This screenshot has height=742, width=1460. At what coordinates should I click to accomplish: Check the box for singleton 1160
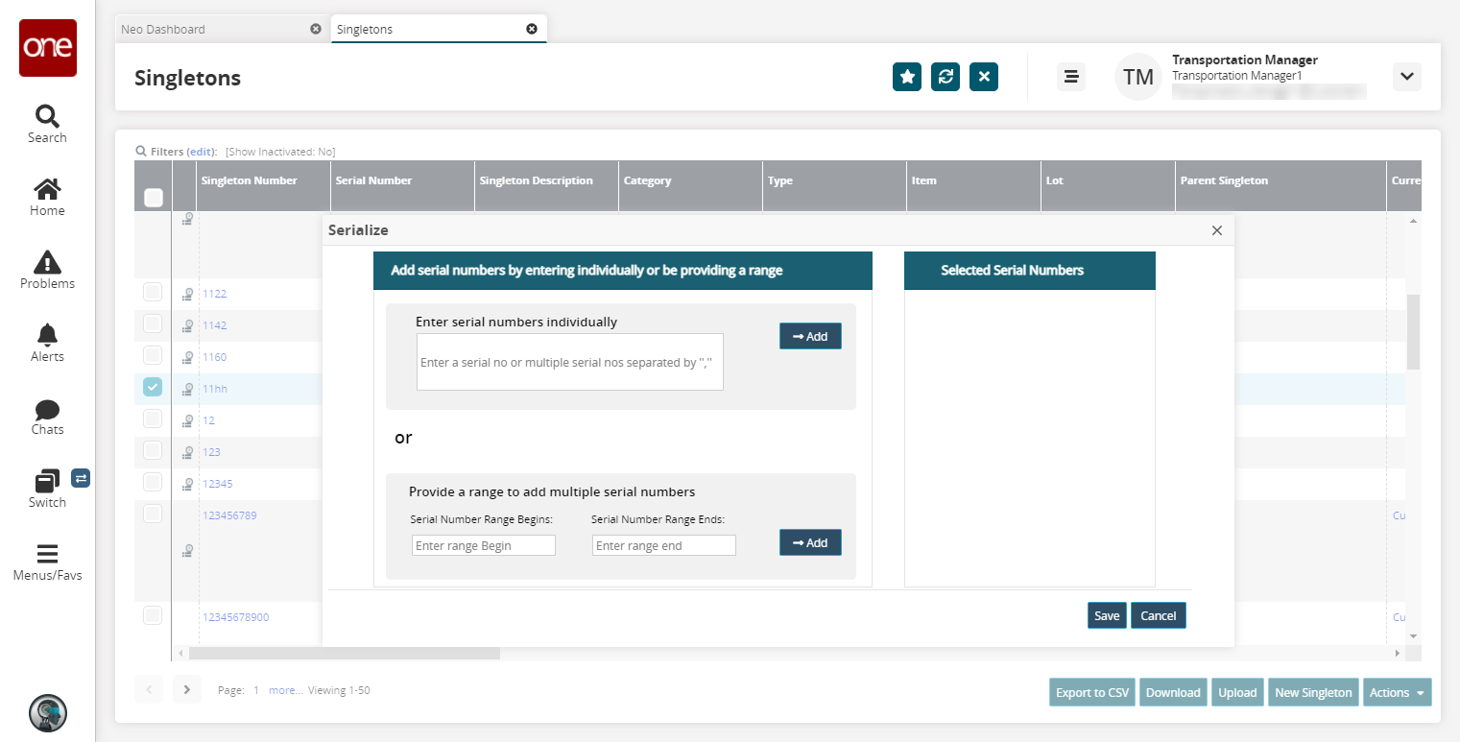pos(153,355)
